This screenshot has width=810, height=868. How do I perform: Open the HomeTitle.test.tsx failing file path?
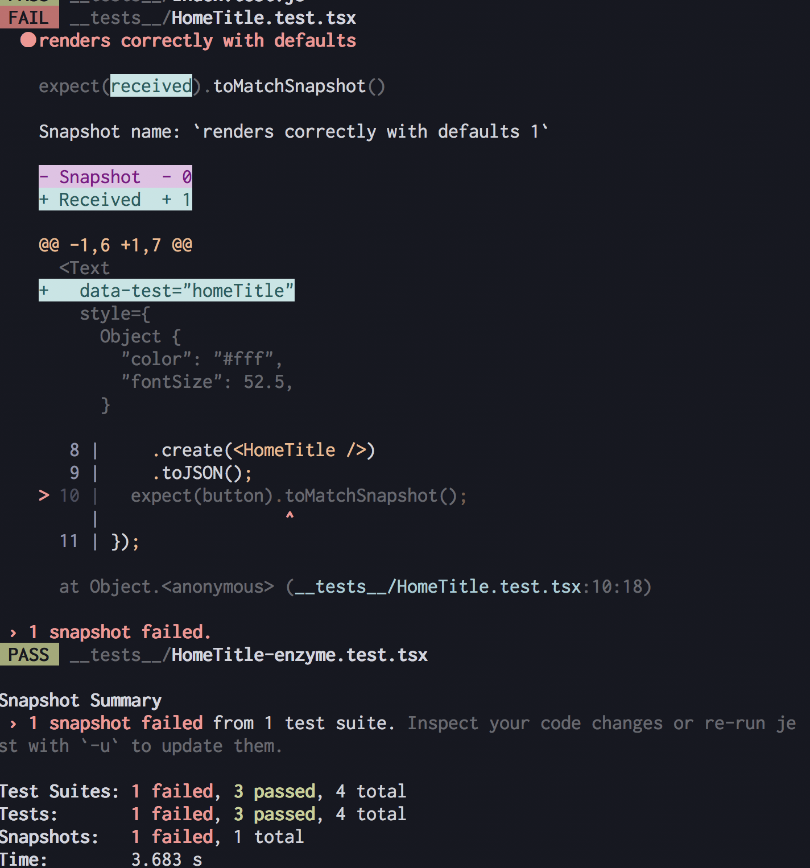tap(213, 18)
